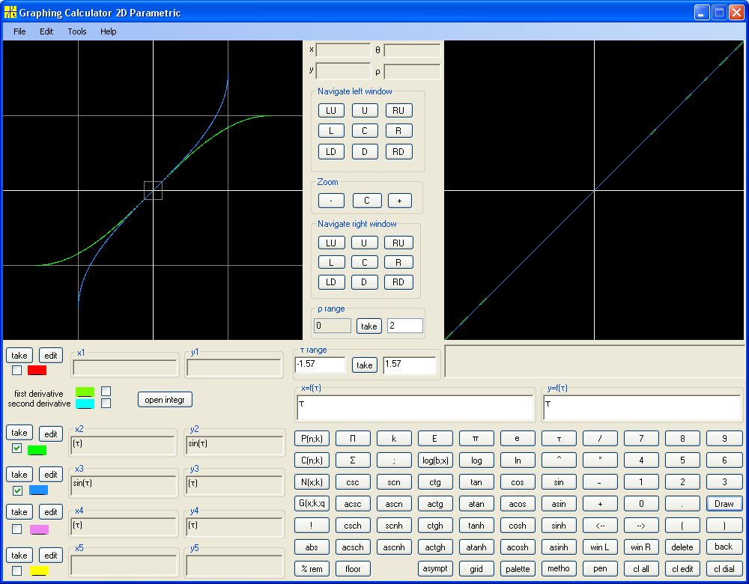Click the left arrow cursor key
Screen dimensions: 749x584
coord(600,526)
